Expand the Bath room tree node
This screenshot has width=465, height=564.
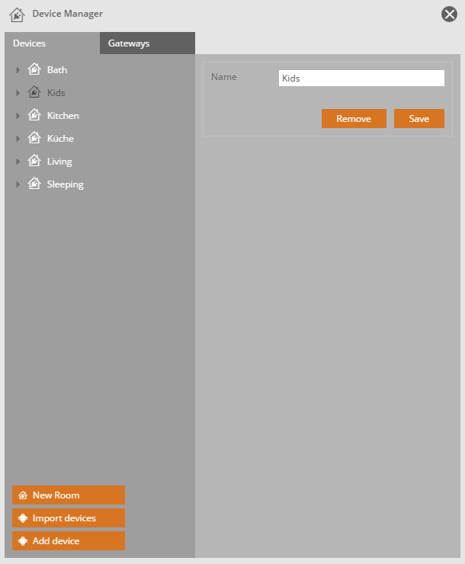pyautogui.click(x=18, y=70)
